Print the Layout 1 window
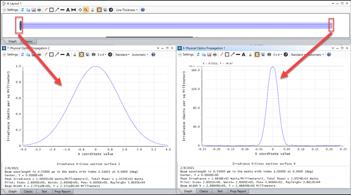 click(39, 10)
